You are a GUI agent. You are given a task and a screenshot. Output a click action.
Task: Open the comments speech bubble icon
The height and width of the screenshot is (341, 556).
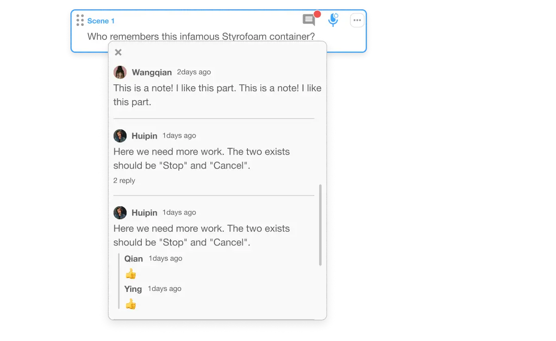click(x=308, y=20)
